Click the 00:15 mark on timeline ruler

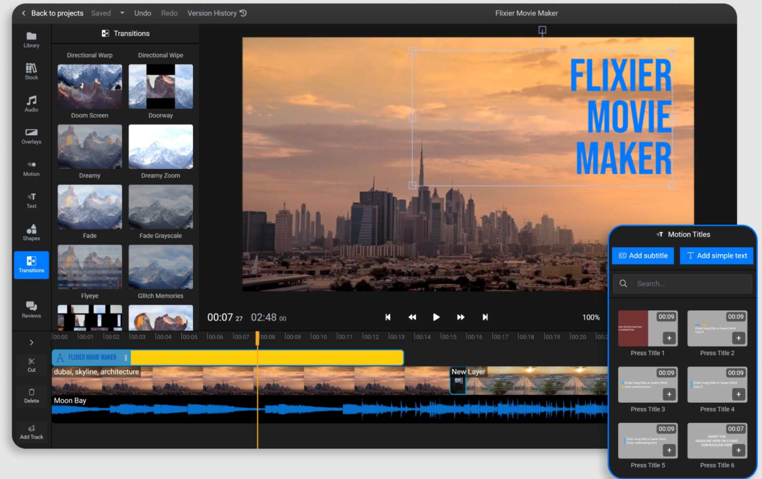click(448, 337)
